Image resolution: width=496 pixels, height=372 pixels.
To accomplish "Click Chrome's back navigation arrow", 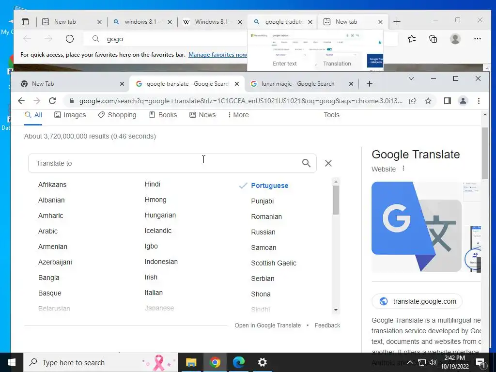I will [x=21, y=101].
